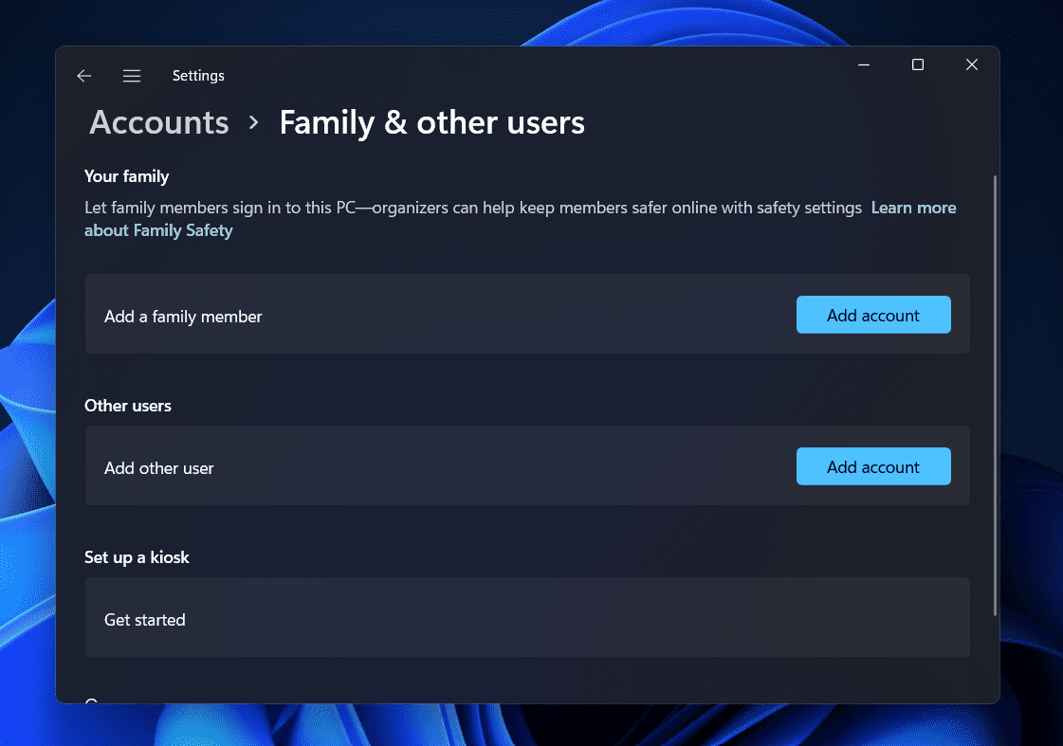Screen dimensions: 1063x746
Task: Click the back arrow in Settings
Action: (84, 76)
